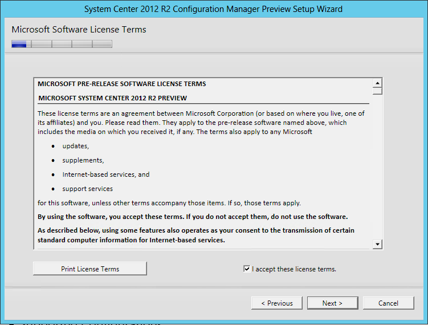Click the Print License Terms button
The width and height of the screenshot is (428, 325).
pyautogui.click(x=90, y=269)
